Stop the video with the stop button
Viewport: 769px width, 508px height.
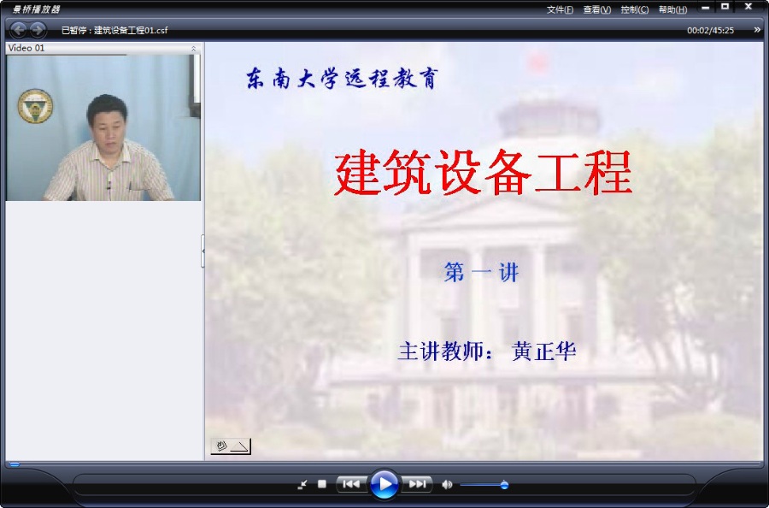pyautogui.click(x=322, y=484)
